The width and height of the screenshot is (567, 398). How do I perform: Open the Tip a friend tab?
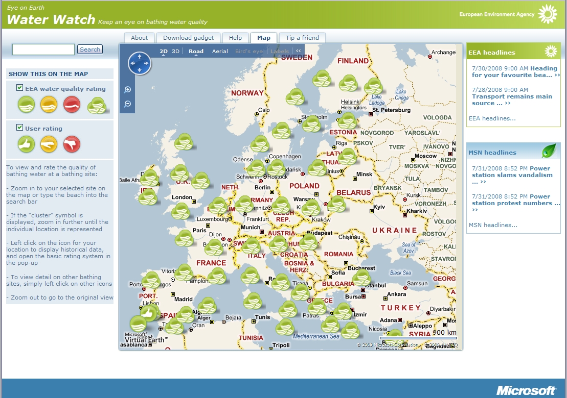[x=302, y=38]
